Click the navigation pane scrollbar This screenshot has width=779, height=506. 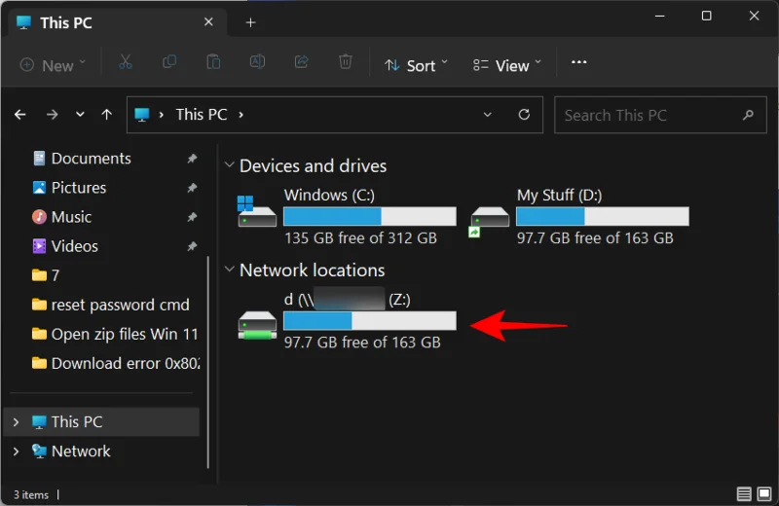point(207,363)
